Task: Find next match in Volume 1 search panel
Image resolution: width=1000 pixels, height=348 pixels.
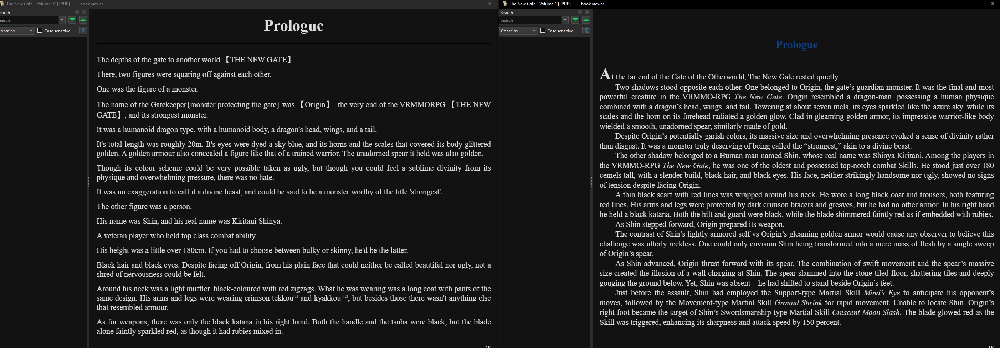Action: coord(575,20)
